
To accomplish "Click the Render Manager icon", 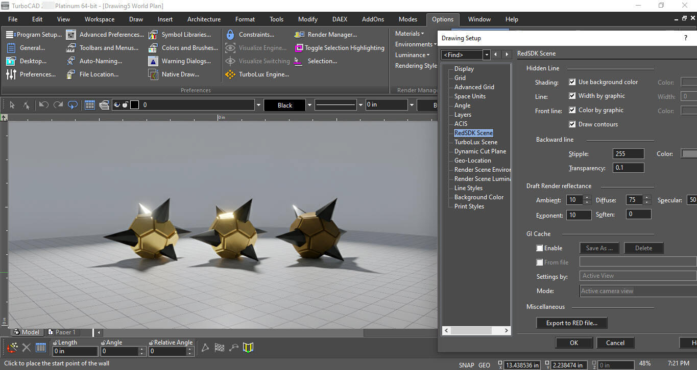I will pos(299,35).
